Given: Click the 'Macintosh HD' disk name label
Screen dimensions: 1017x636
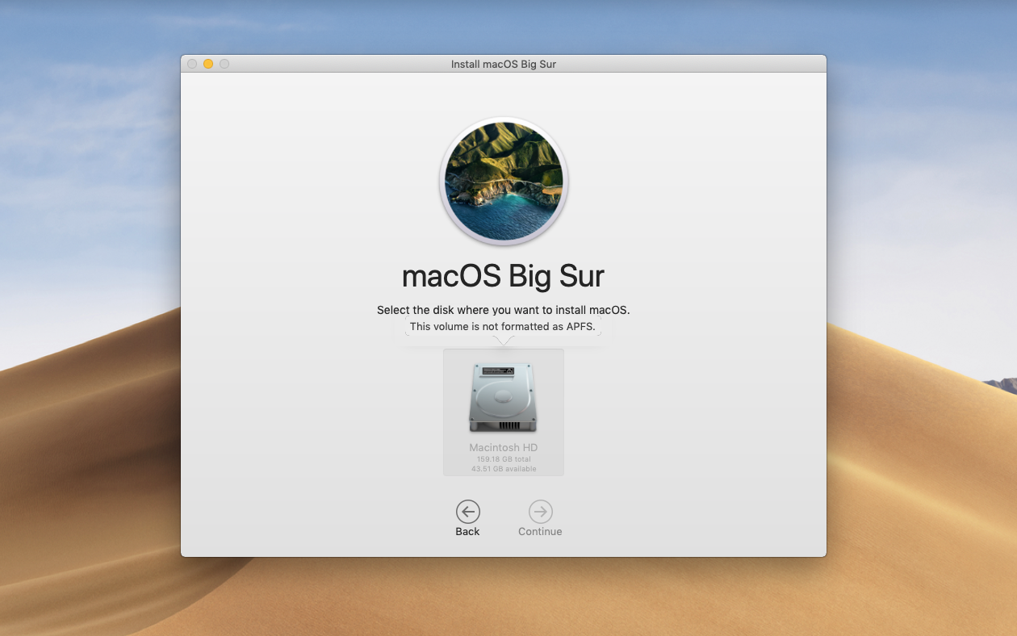Looking at the screenshot, I should [x=504, y=447].
